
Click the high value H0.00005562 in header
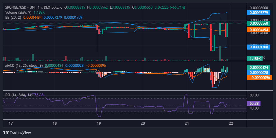[x=98, y=7]
